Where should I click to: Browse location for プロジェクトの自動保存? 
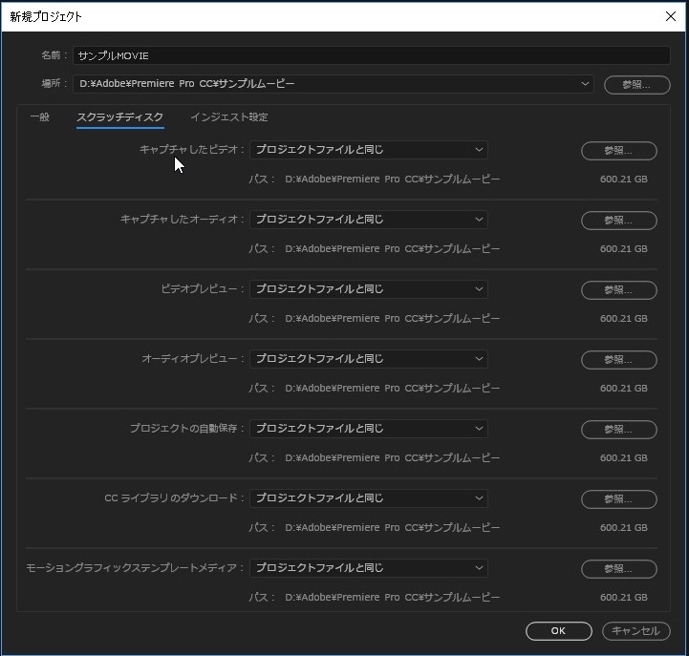[x=618, y=430]
